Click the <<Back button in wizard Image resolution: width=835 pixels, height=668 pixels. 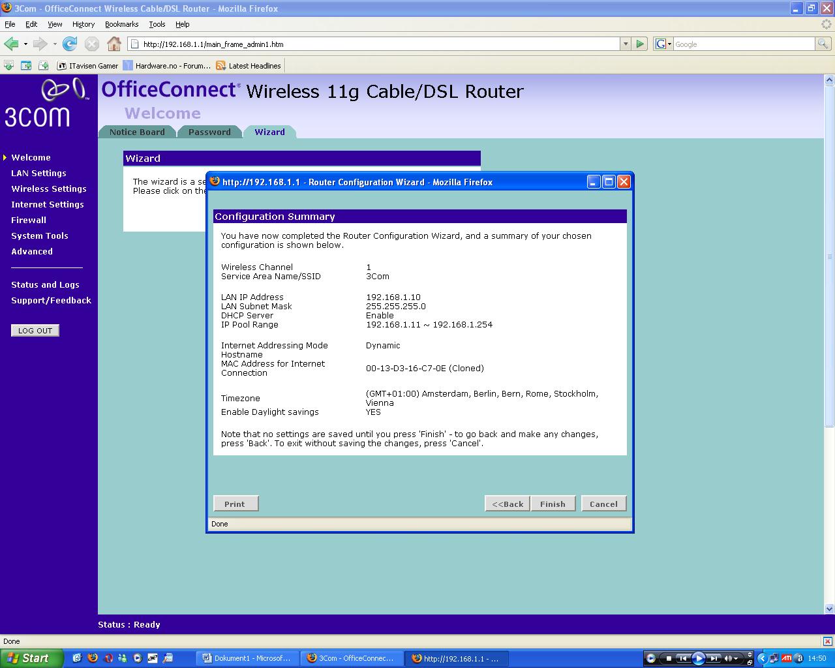(x=508, y=504)
